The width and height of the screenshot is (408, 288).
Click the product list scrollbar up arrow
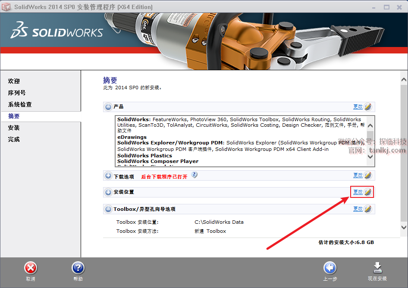coord(370,126)
